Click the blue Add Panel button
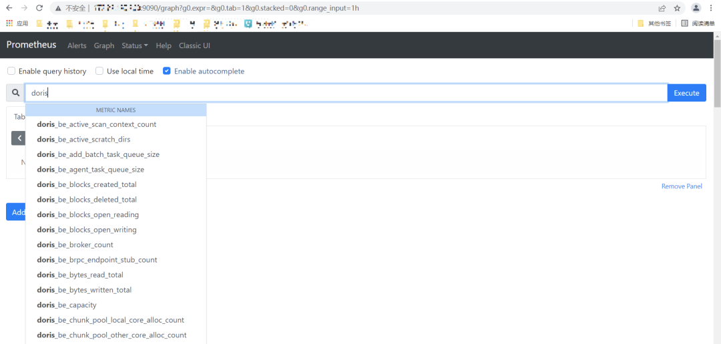 pos(15,212)
